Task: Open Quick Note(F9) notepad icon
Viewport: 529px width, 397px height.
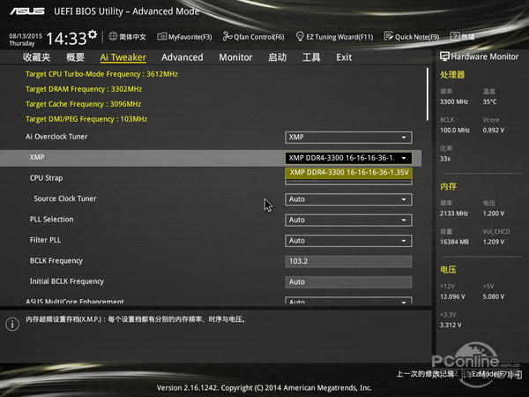Action: [388, 36]
